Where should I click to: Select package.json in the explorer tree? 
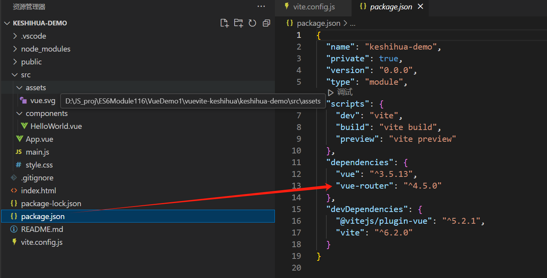coord(137,216)
